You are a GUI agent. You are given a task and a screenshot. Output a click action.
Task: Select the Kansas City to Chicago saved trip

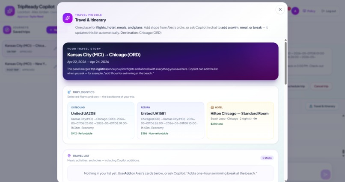30,48
